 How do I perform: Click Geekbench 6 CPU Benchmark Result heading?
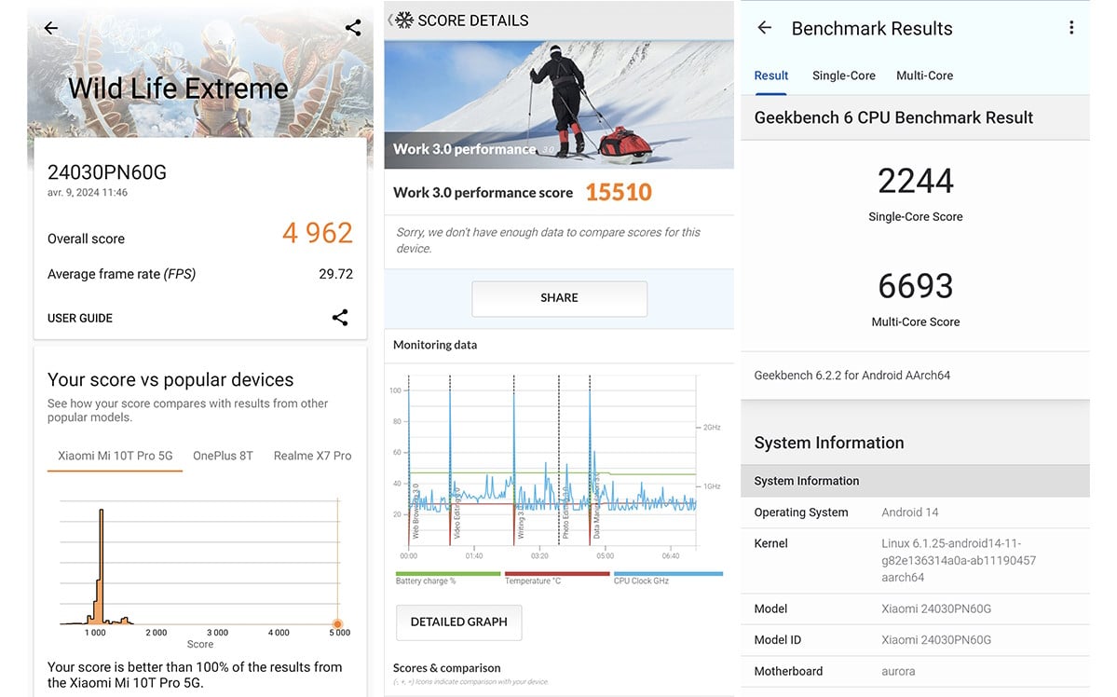893,117
